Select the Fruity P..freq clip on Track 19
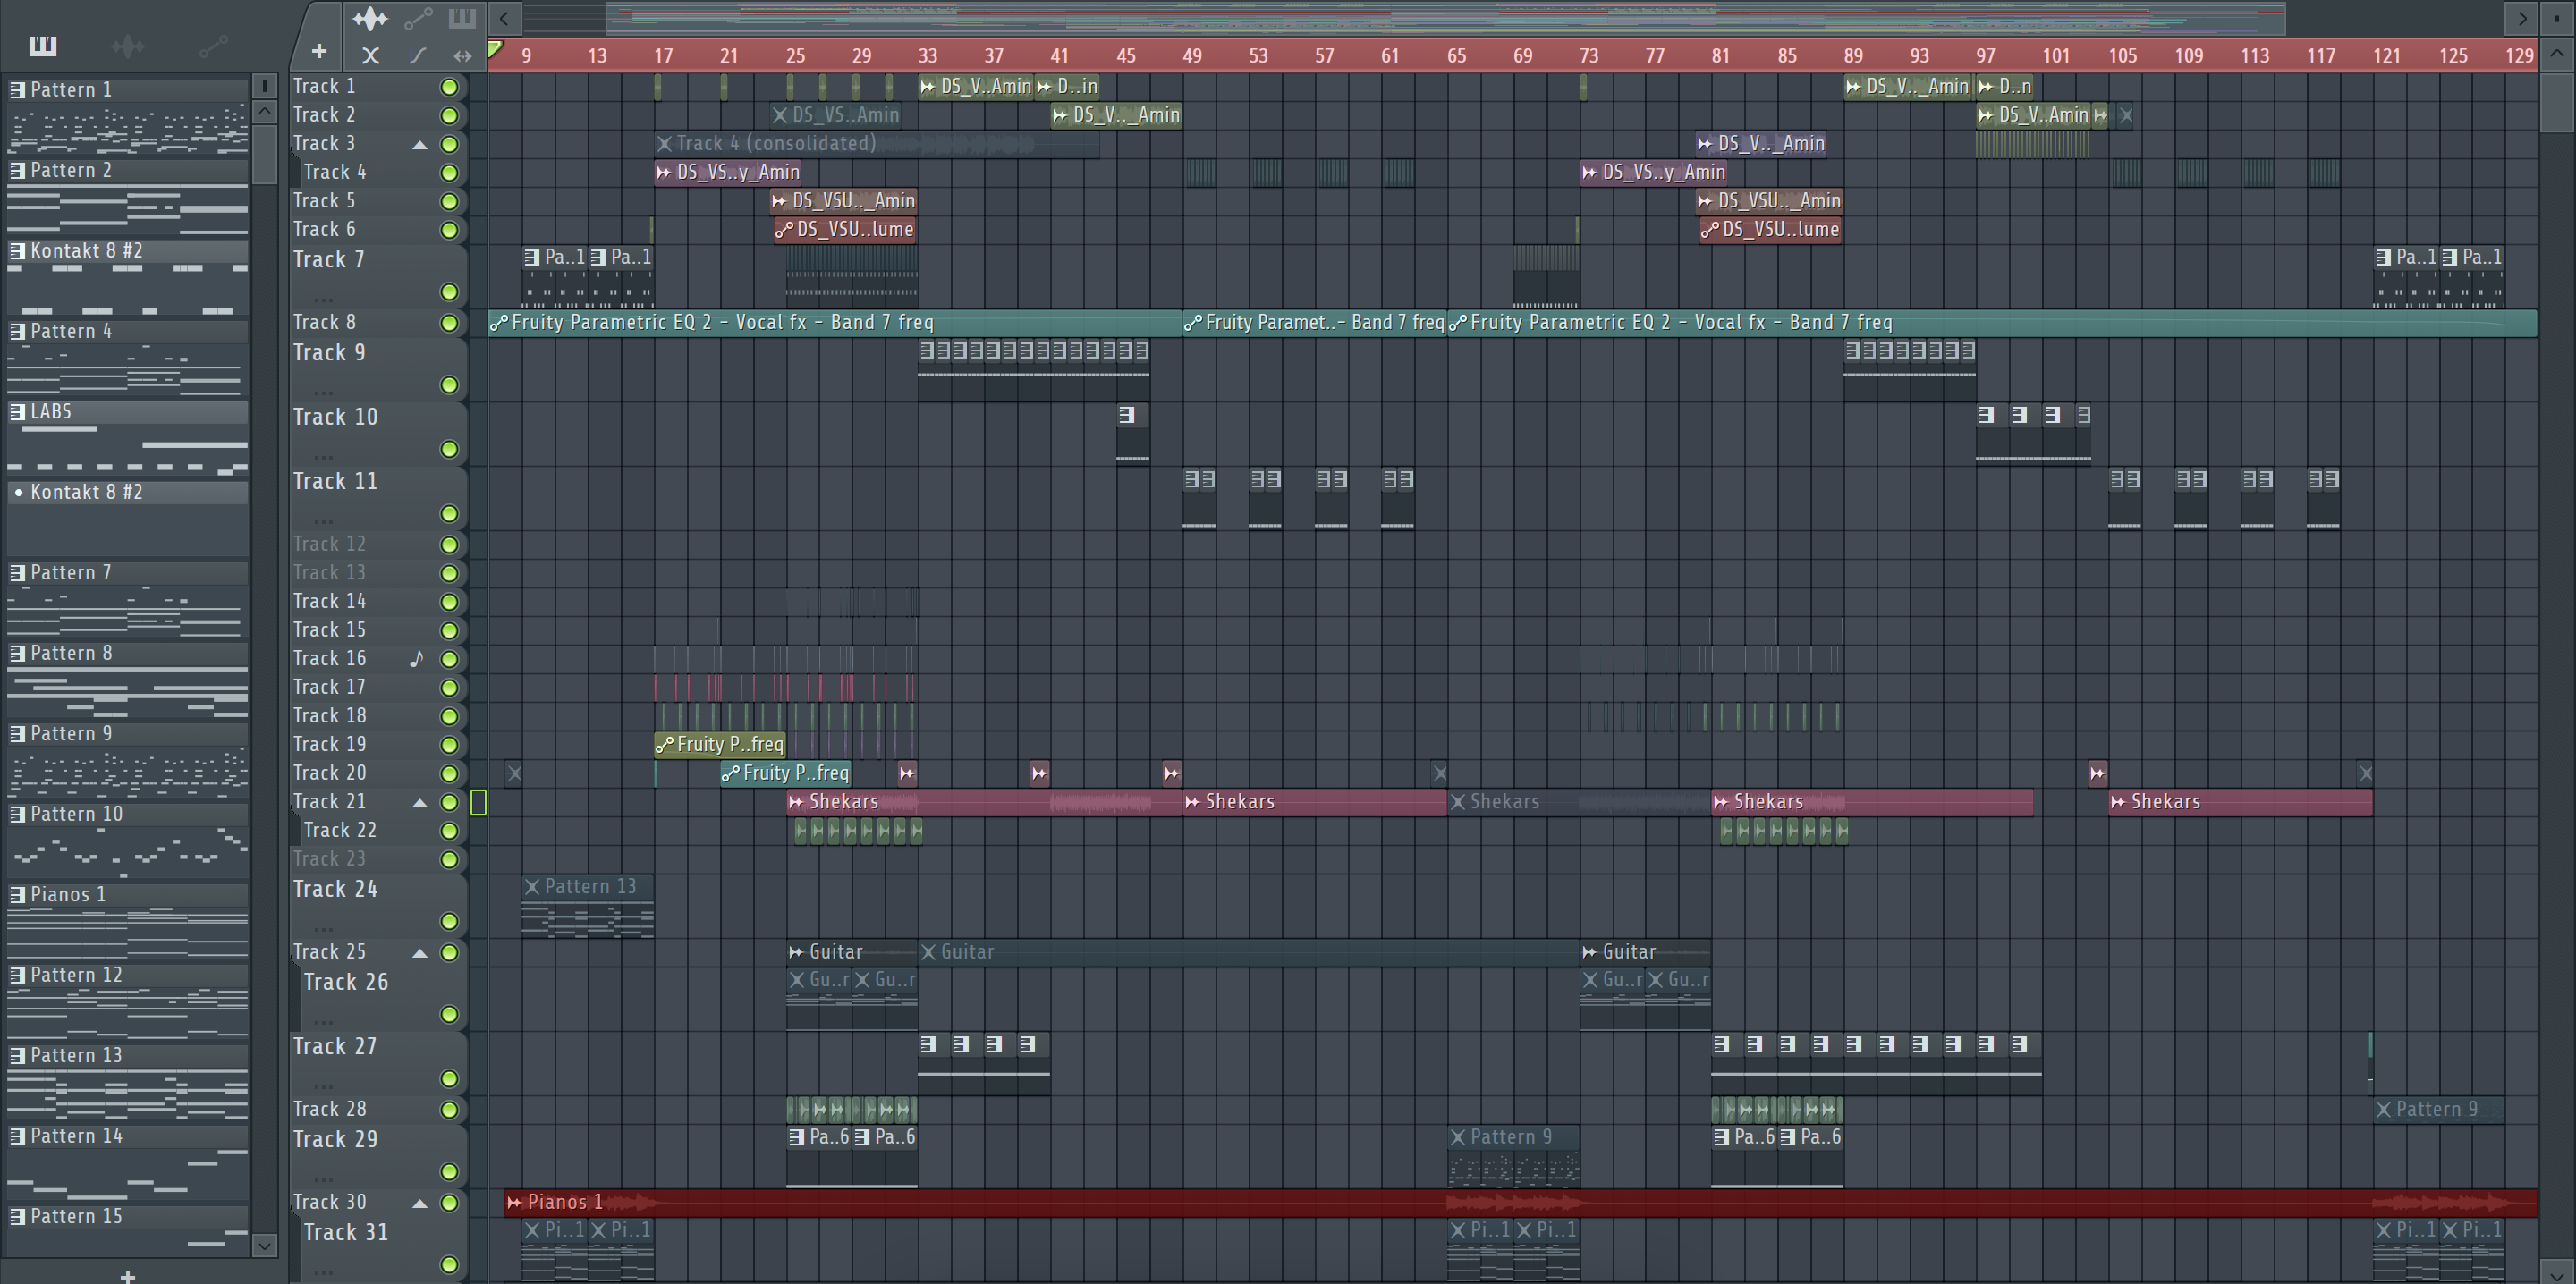The height and width of the screenshot is (1284, 2576). [720, 745]
